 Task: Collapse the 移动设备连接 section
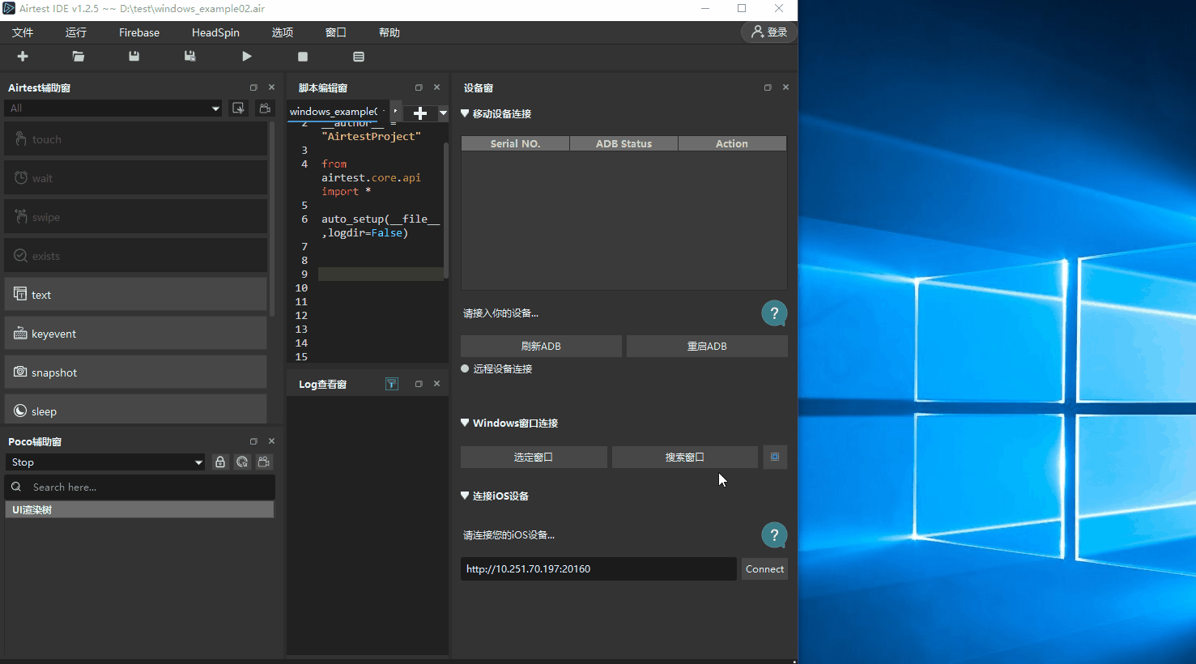point(465,113)
